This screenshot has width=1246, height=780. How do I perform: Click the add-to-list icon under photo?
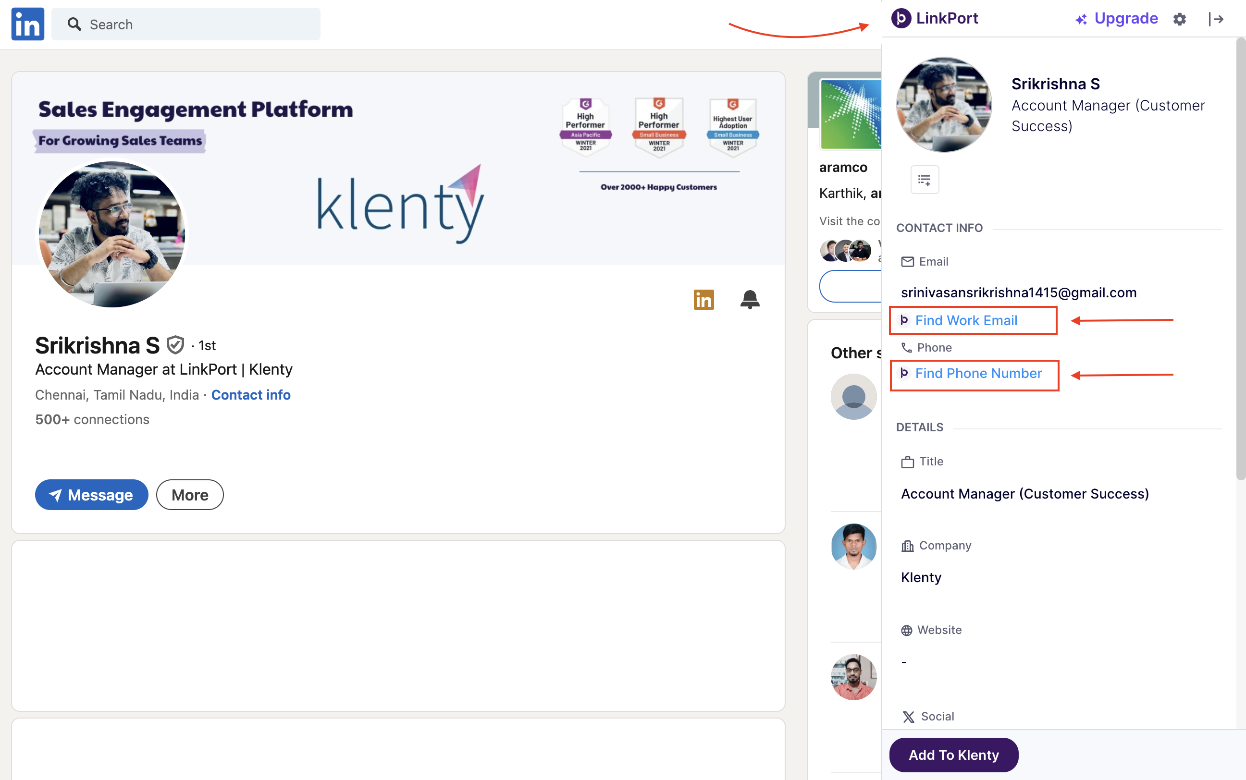pyautogui.click(x=924, y=180)
